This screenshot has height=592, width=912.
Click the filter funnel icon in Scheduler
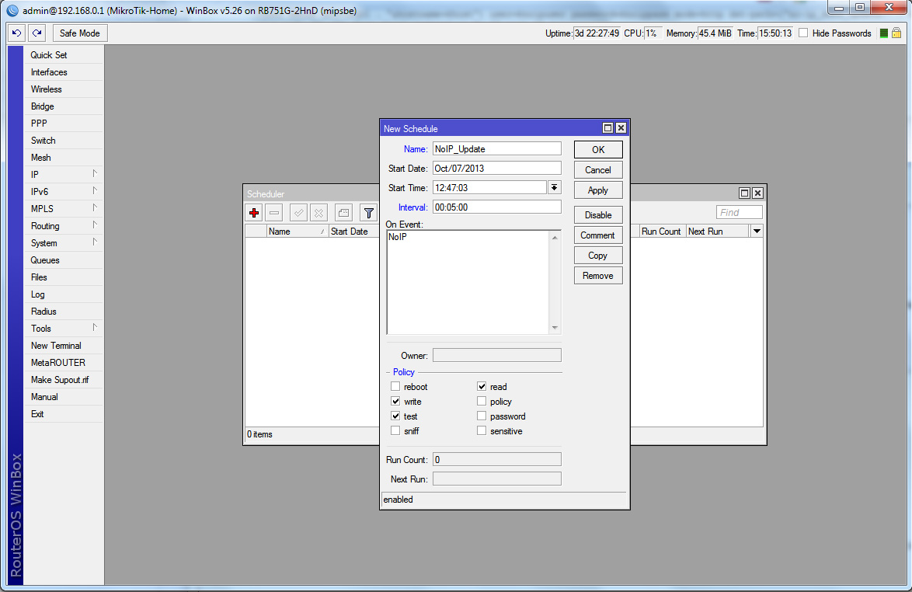[368, 213]
